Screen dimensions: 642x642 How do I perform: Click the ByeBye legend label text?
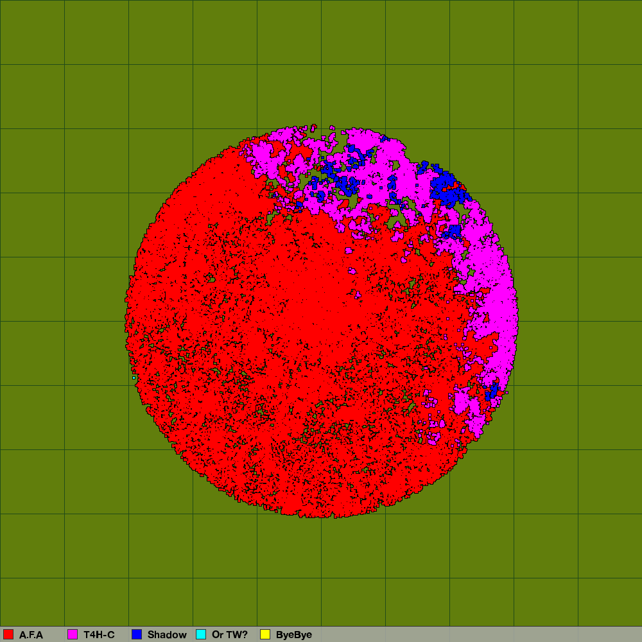[294, 635]
